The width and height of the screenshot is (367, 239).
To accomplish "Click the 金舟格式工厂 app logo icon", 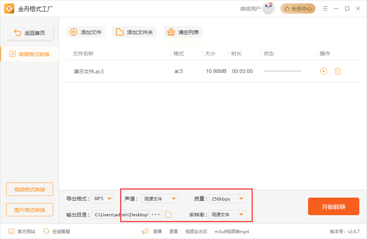I will click(9, 9).
